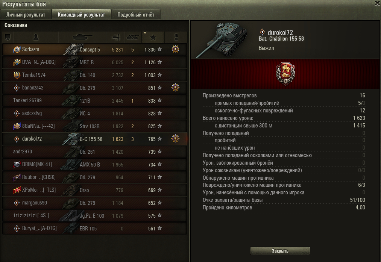381x262 pixels.
Task: Select 1z1z1z1z1z1[-4S-] Jg.Pz. E 100 row
Action: 95,216
